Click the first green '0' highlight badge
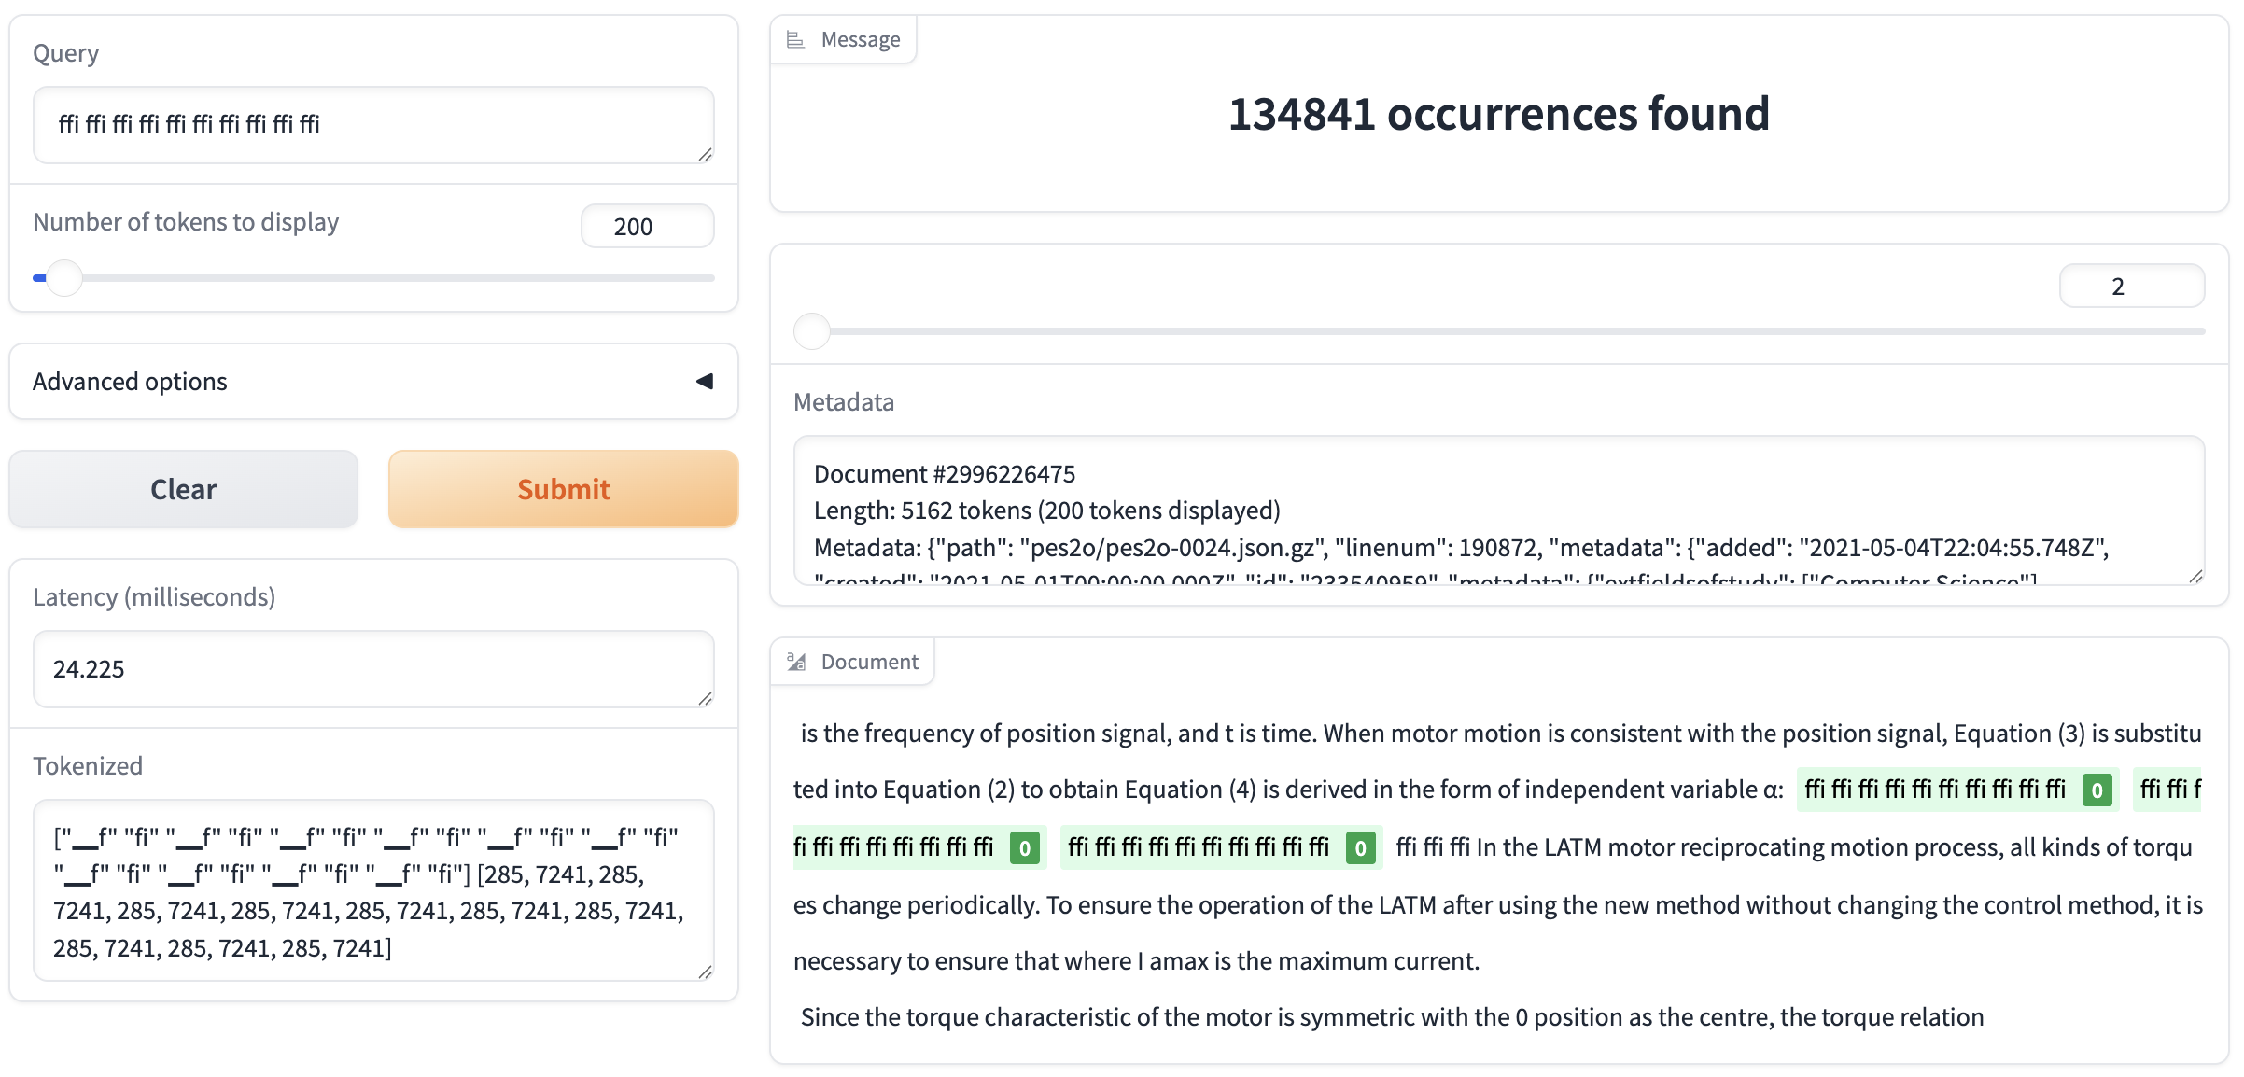The width and height of the screenshot is (2244, 1077). click(x=2097, y=790)
